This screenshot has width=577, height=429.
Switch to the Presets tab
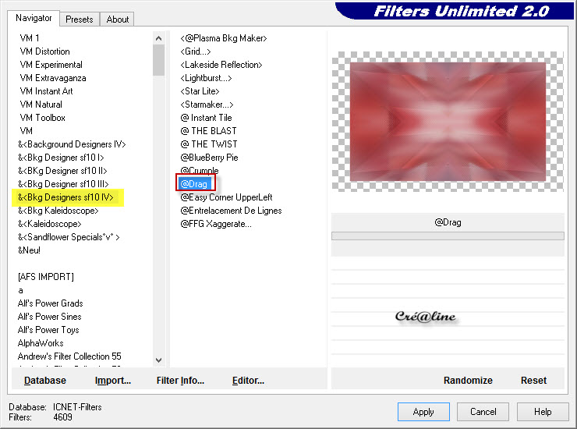tap(80, 19)
